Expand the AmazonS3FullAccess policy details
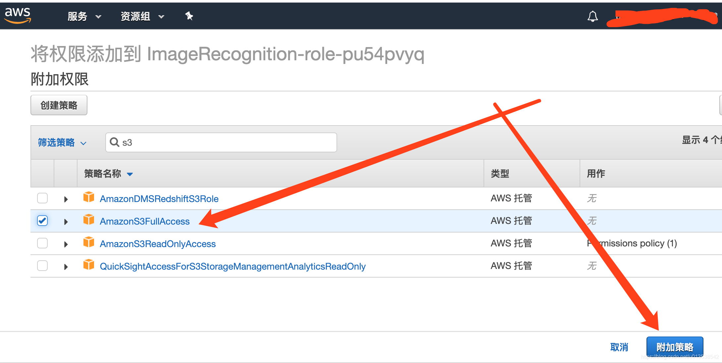This screenshot has width=722, height=363. click(x=66, y=222)
